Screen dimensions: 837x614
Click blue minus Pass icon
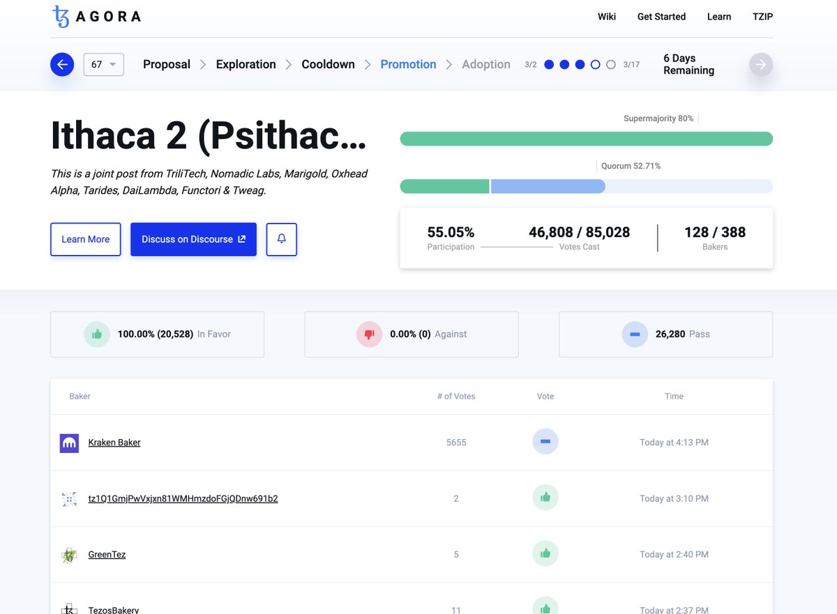tap(635, 335)
